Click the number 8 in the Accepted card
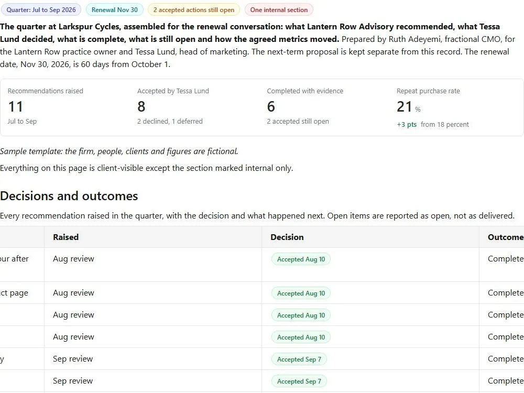Screen dimensions: 524x393 pyautogui.click(x=141, y=106)
